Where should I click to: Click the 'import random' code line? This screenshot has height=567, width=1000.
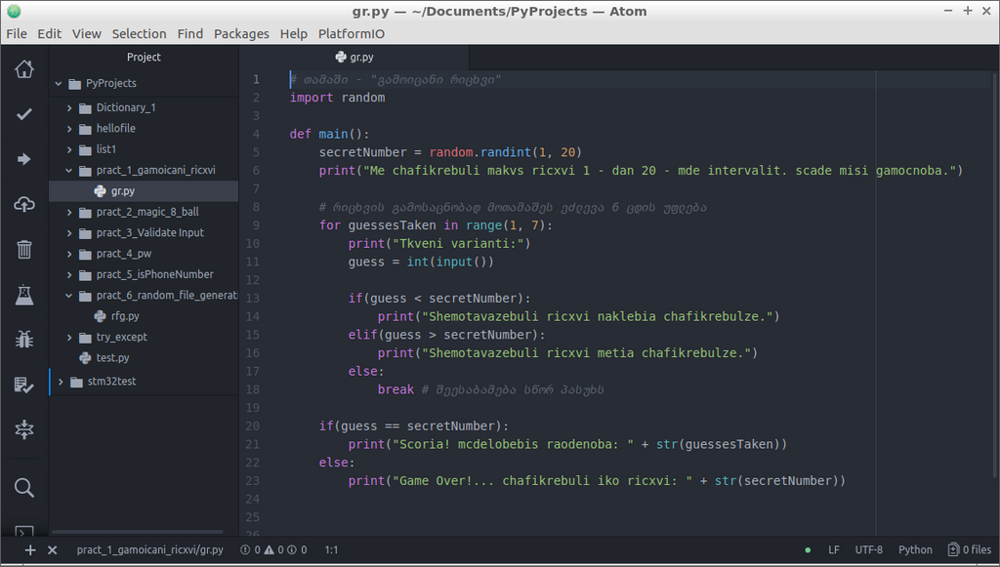(337, 98)
